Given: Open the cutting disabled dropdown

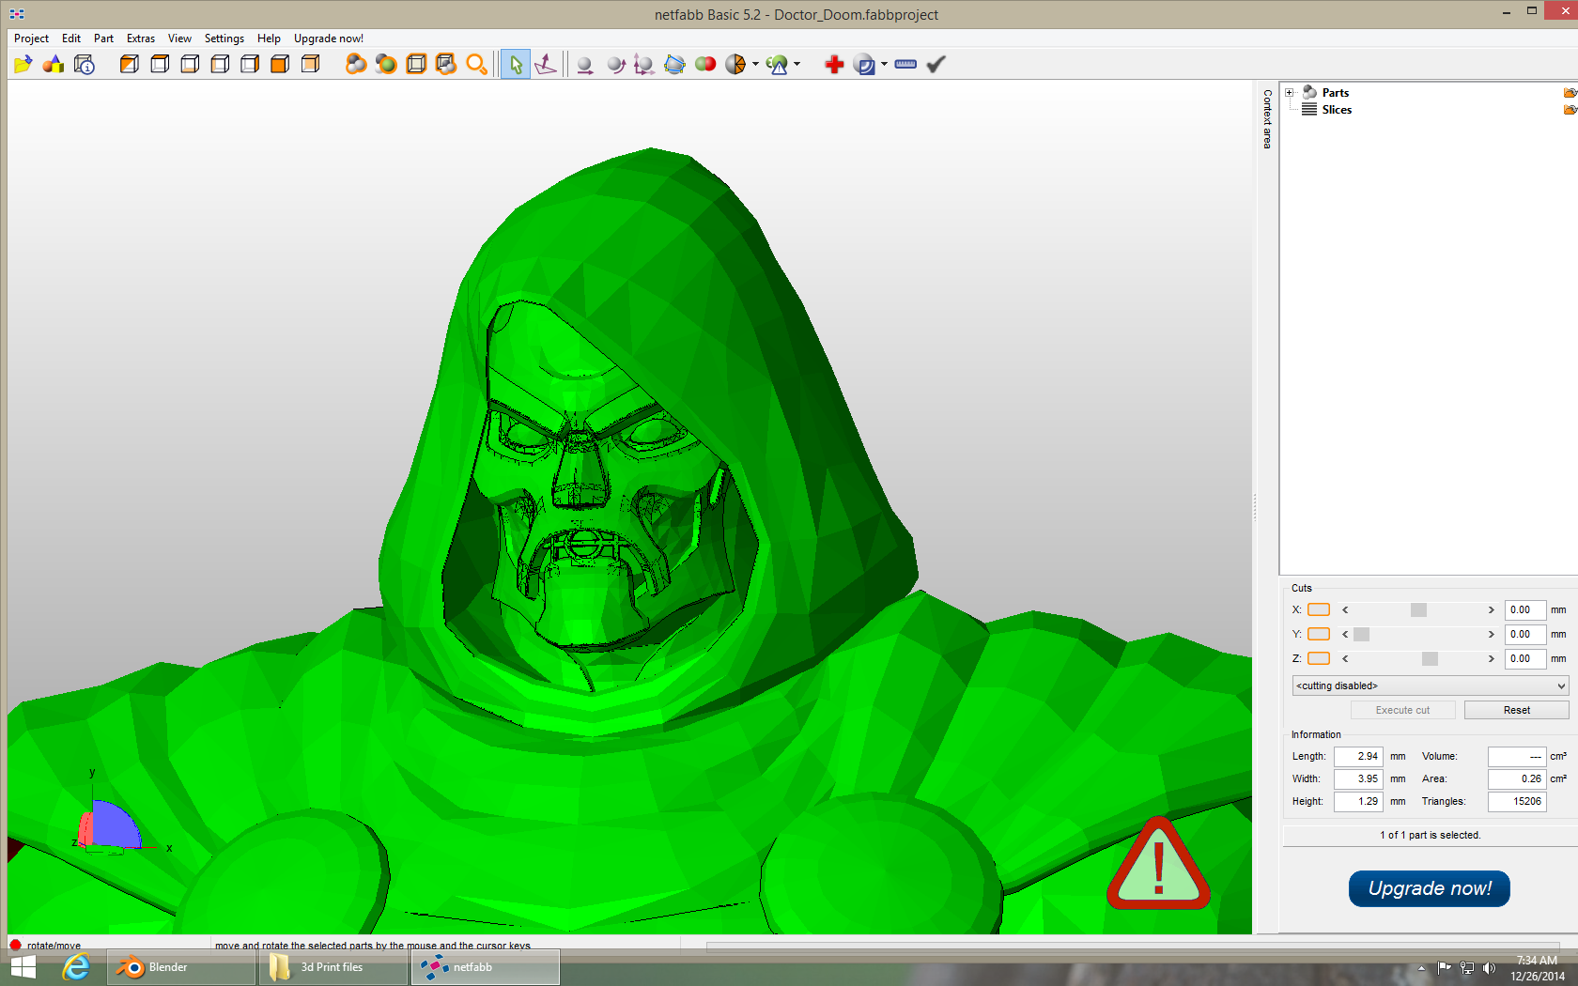Looking at the screenshot, I should pyautogui.click(x=1431, y=686).
